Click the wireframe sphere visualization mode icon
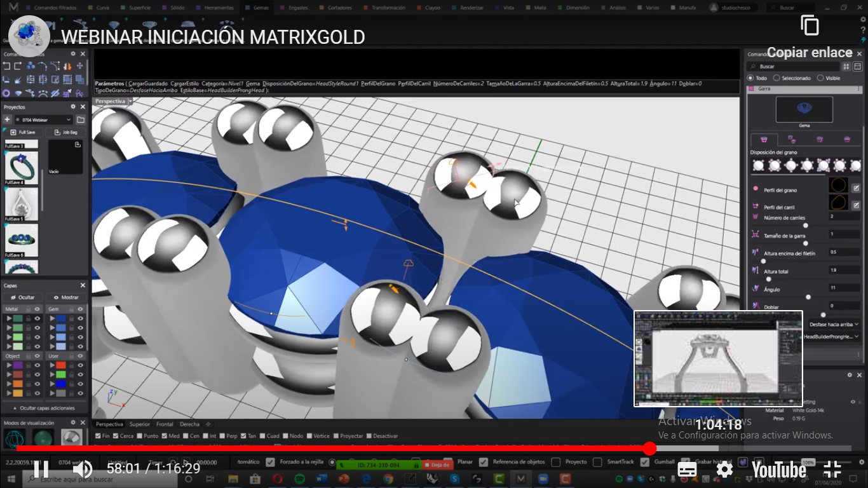 coord(14,438)
